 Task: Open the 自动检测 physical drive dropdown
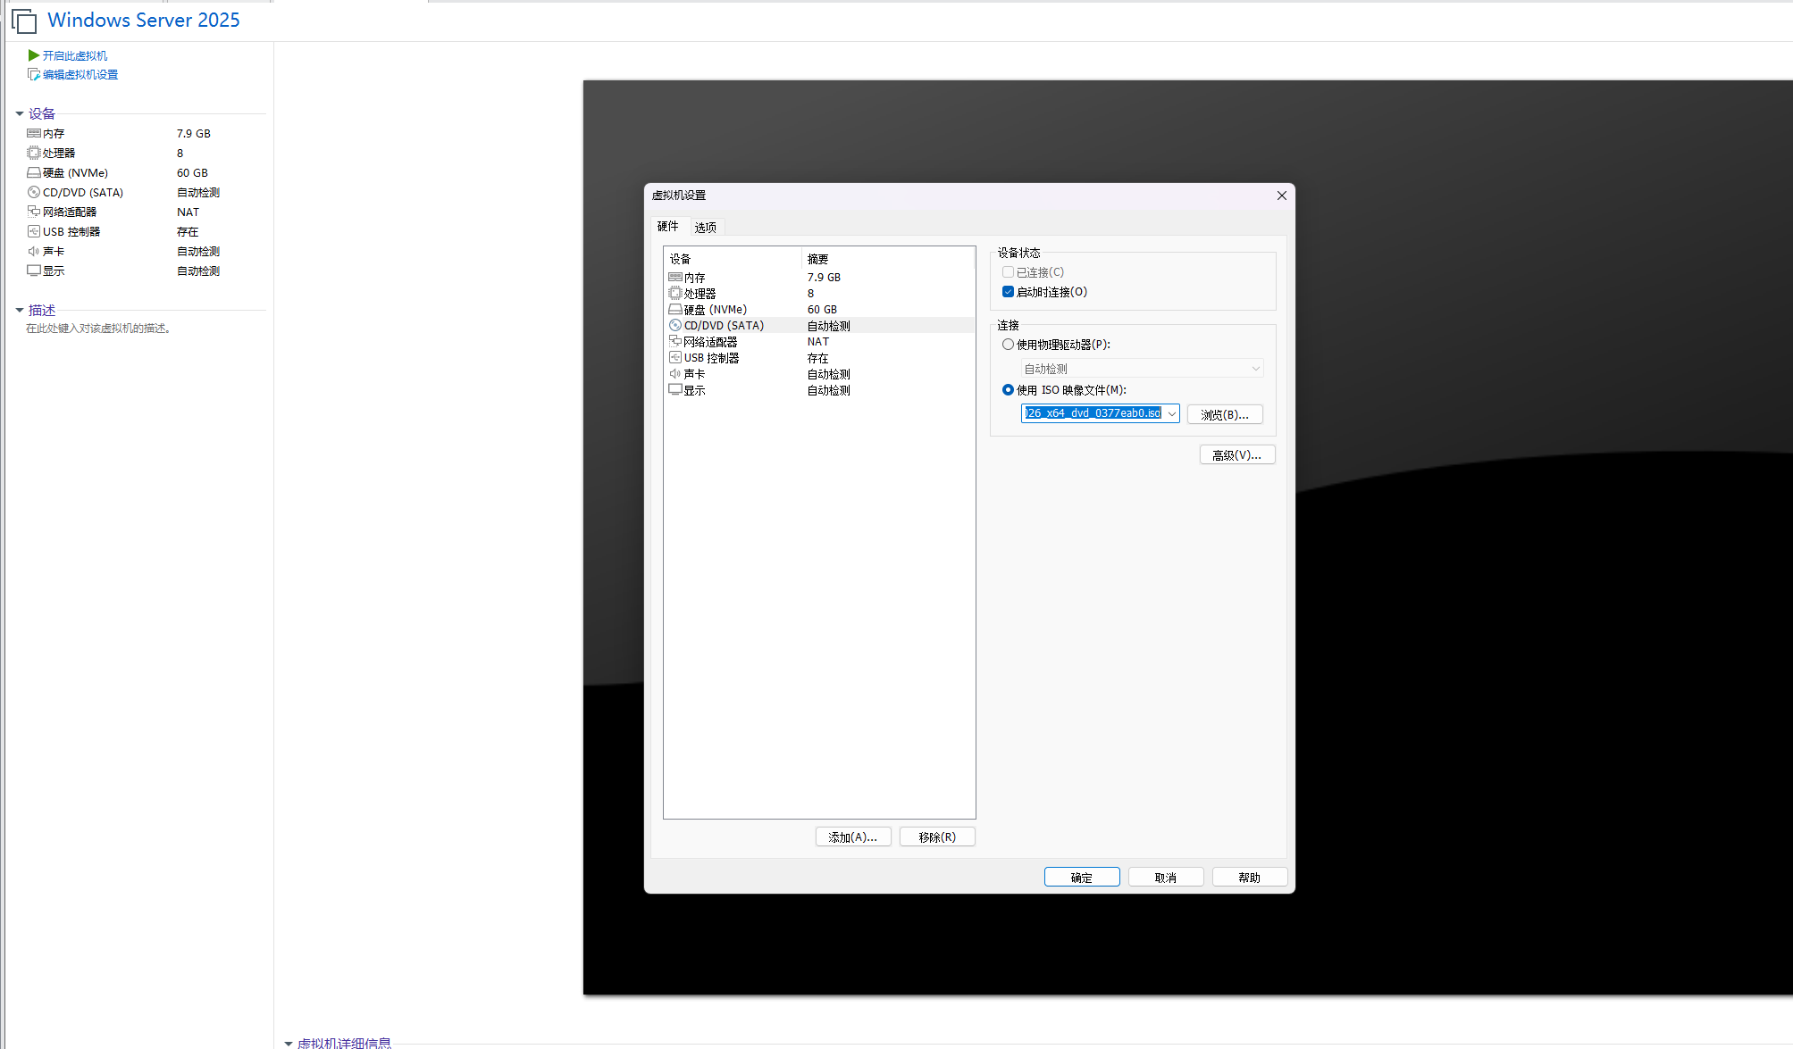coord(1255,368)
